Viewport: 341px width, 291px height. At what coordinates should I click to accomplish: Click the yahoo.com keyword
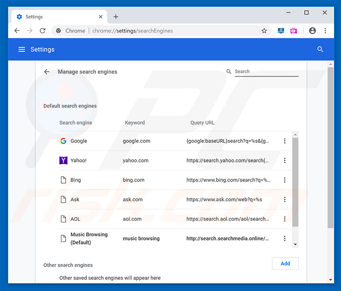click(136, 160)
